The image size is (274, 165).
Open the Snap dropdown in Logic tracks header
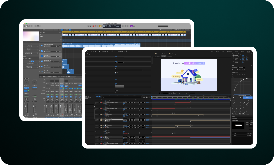[165, 30]
